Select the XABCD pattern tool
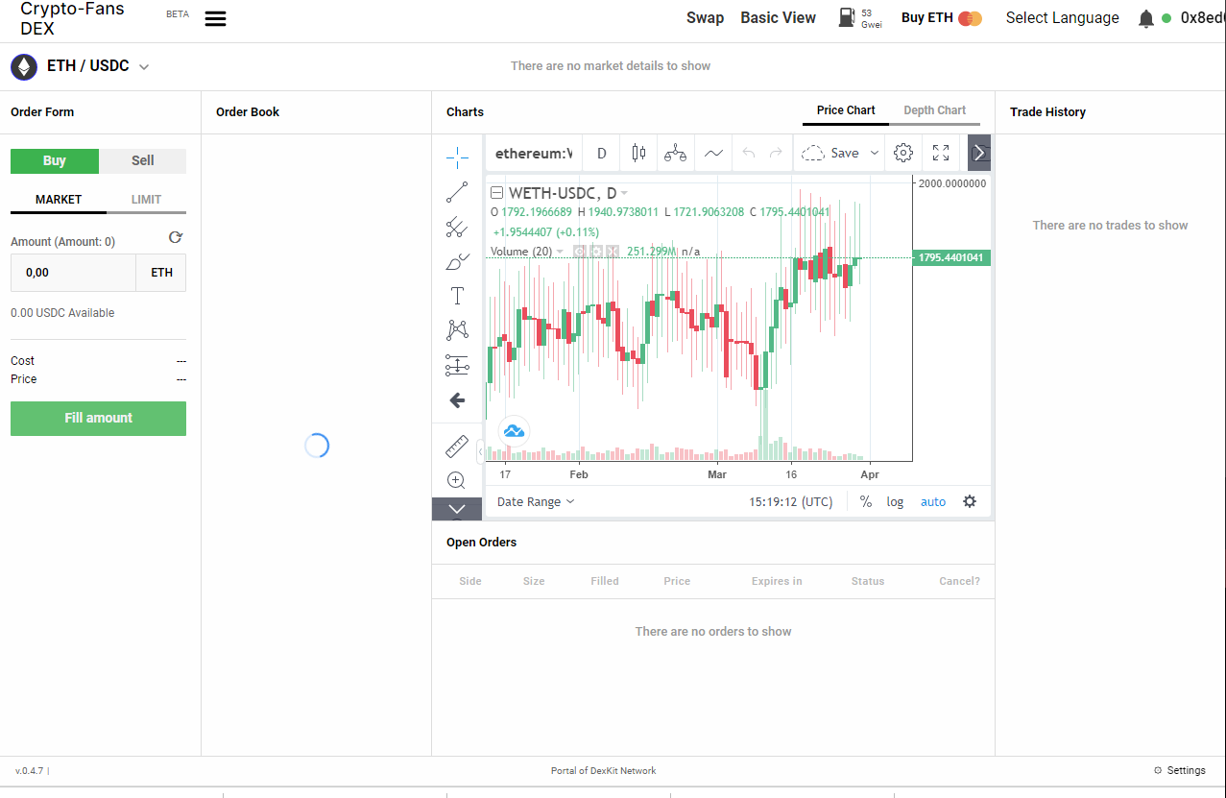 coord(457,330)
